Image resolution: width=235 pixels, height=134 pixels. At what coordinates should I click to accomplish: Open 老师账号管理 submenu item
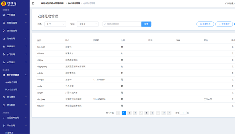(11, 83)
